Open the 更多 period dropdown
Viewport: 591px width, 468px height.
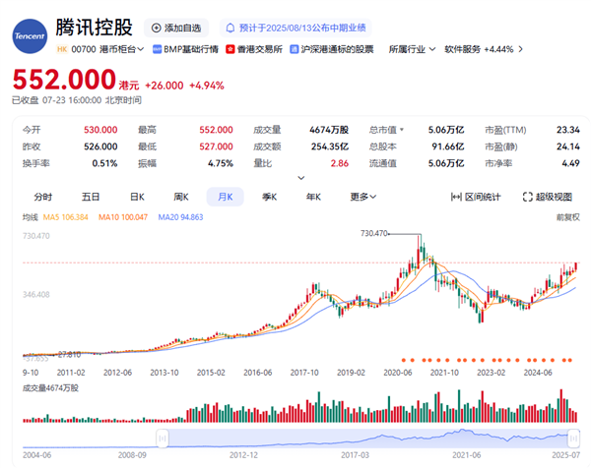tap(363, 197)
